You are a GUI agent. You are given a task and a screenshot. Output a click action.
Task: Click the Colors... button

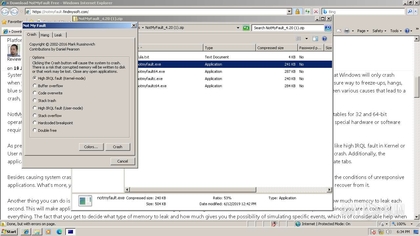[x=91, y=147]
